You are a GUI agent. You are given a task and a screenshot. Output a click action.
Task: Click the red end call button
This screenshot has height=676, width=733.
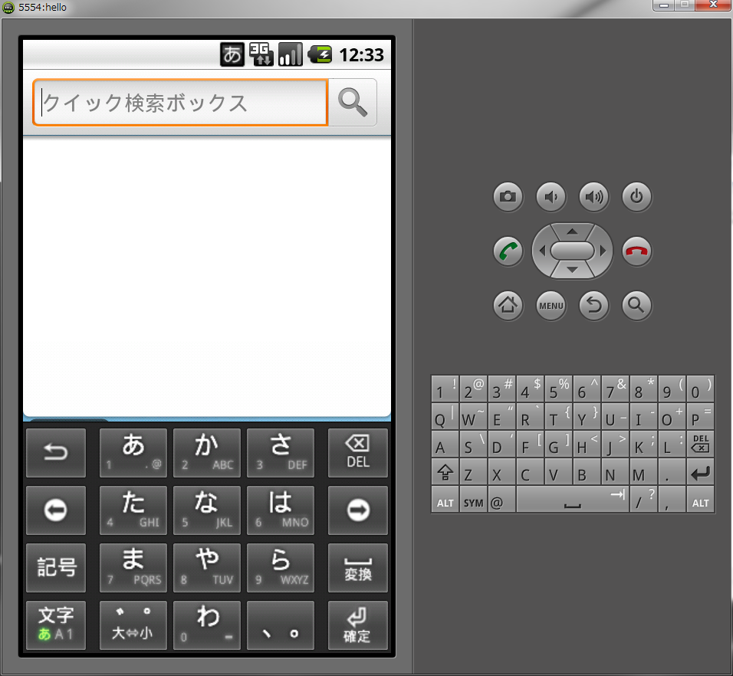click(636, 251)
